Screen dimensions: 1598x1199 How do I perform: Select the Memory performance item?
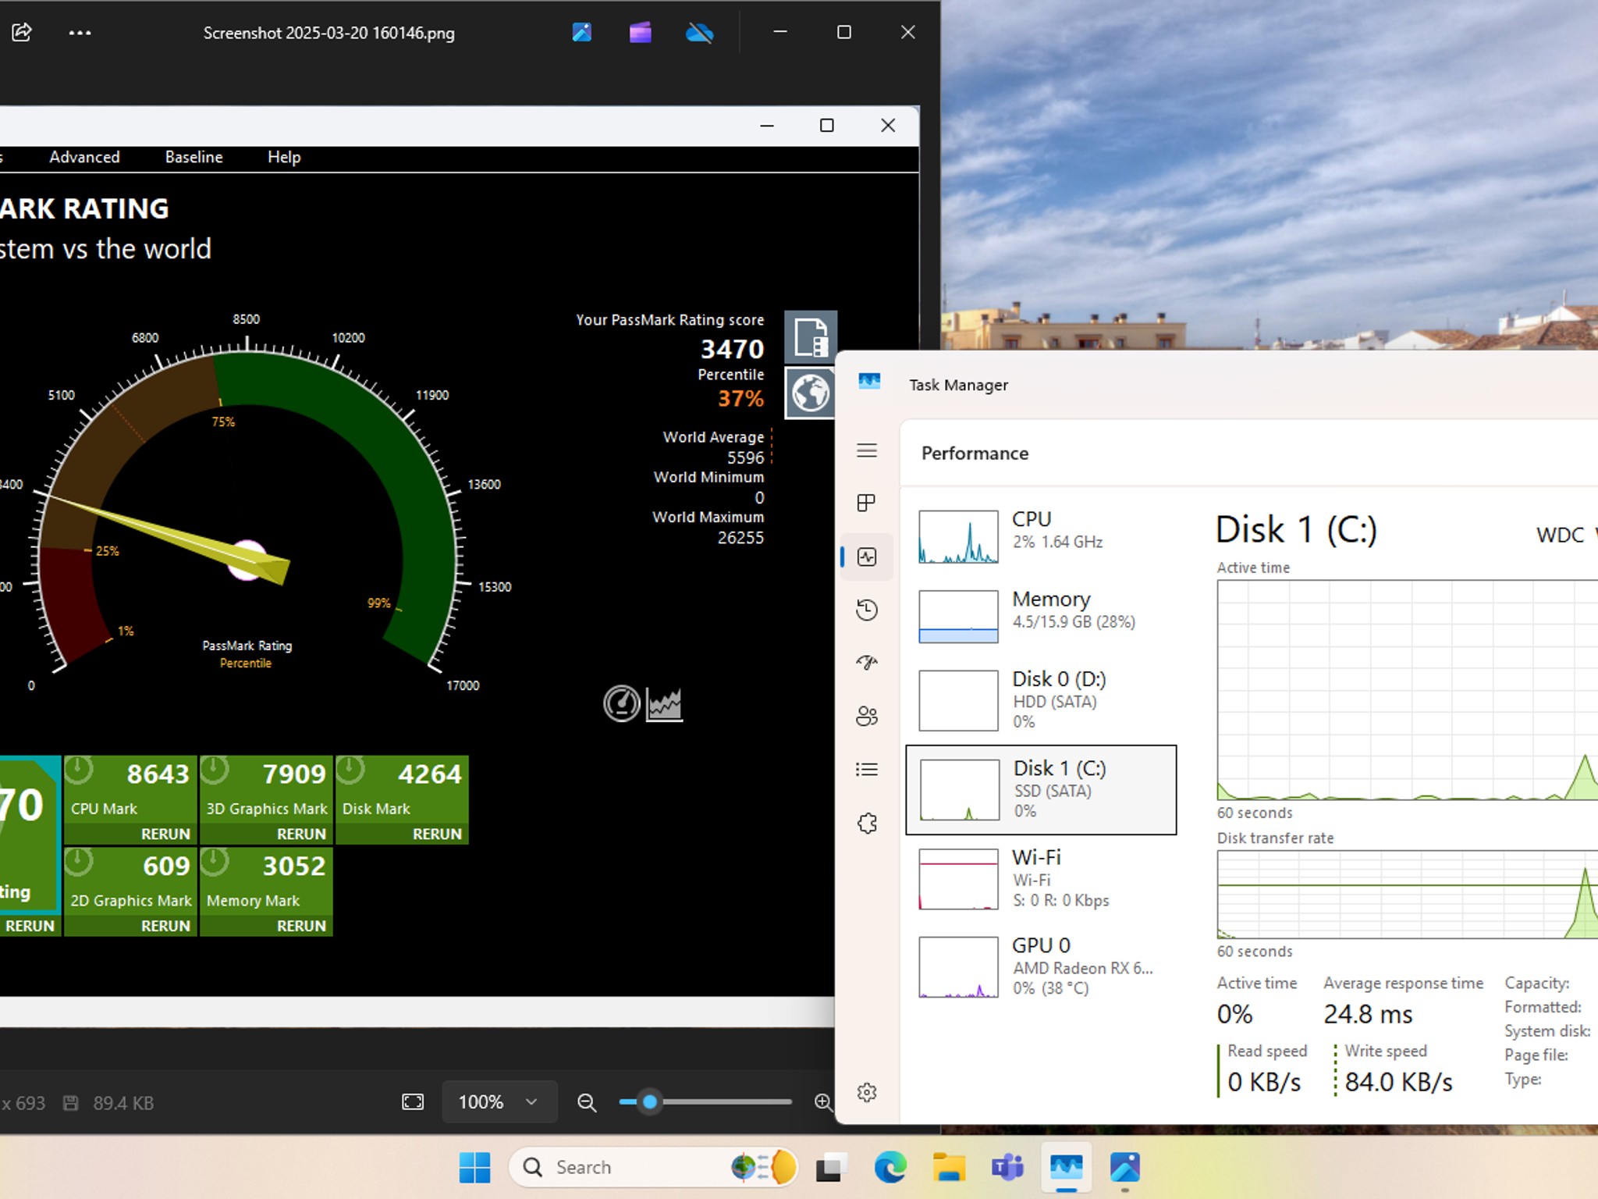1041,616
